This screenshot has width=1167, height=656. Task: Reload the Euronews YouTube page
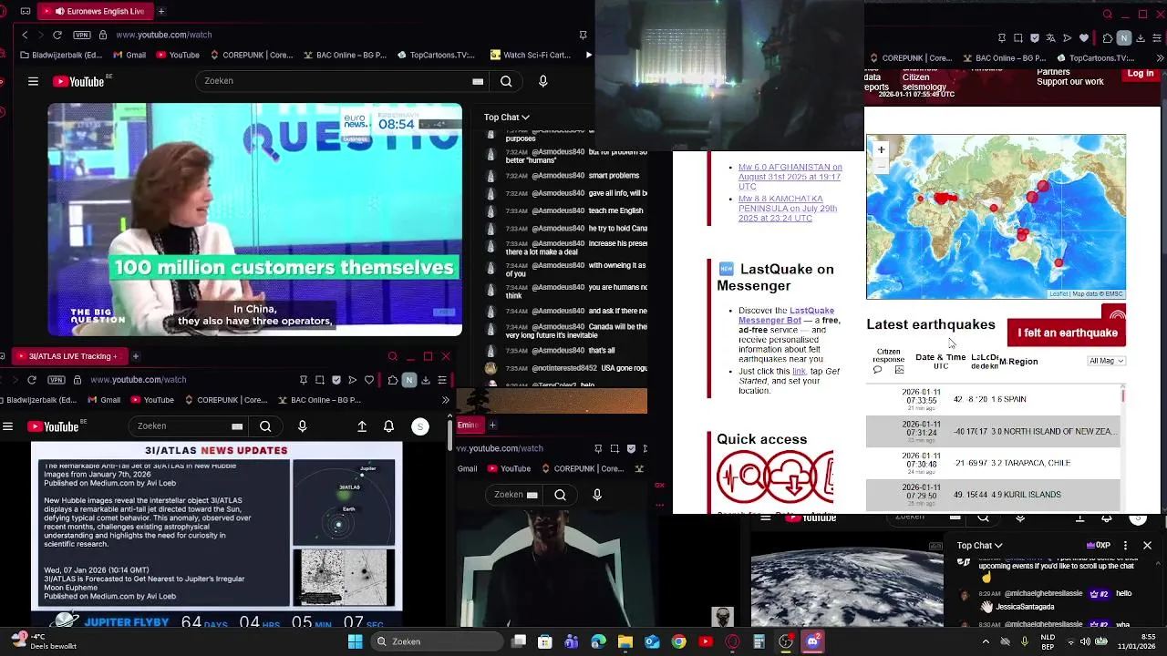click(x=57, y=35)
